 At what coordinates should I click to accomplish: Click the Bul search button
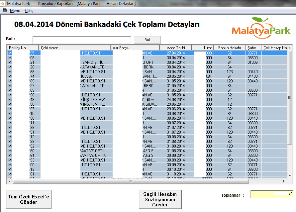[x=147, y=40]
